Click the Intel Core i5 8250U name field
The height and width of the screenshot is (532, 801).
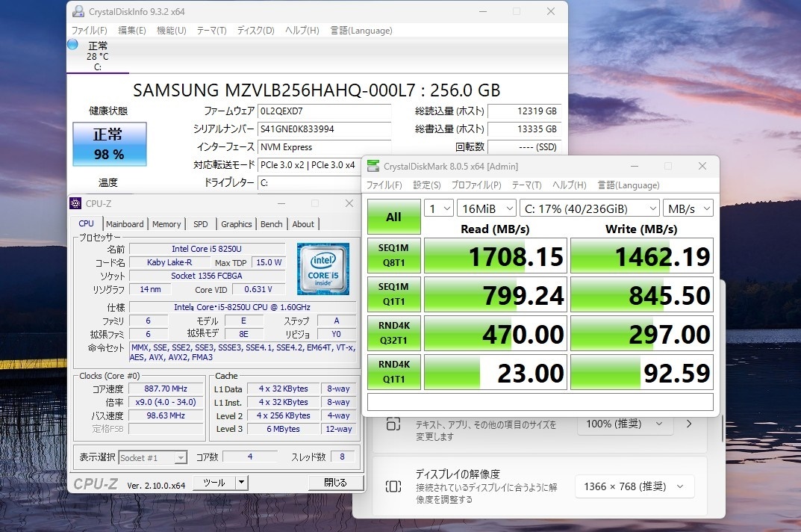coord(207,249)
